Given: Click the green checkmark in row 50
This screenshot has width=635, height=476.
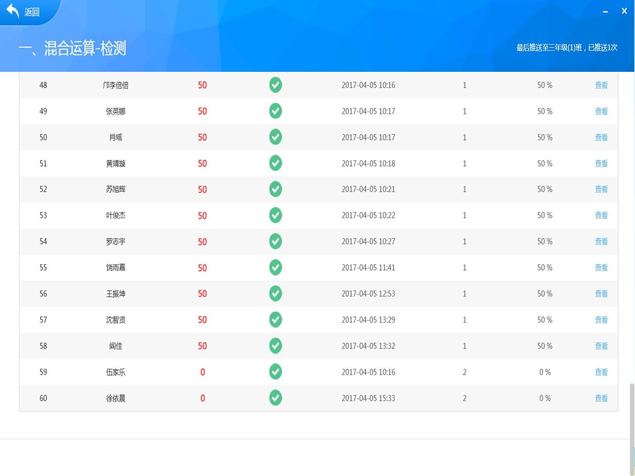Looking at the screenshot, I should pyautogui.click(x=276, y=137).
